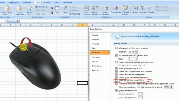Toggle the Filter funnel
Viewport: 179px width, 101px height.
pos(65,10)
